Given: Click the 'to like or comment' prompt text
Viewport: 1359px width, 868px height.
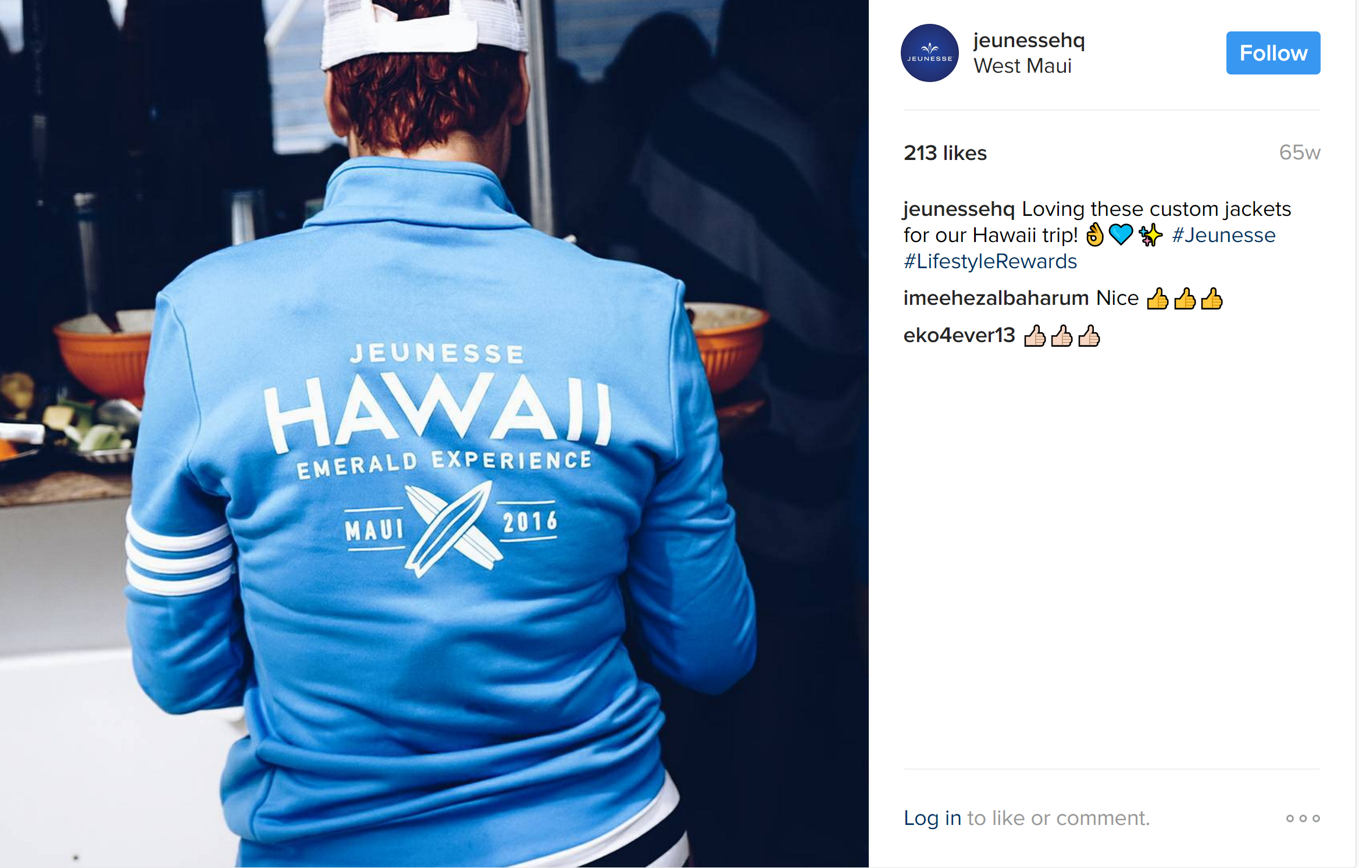Looking at the screenshot, I should click(1058, 818).
